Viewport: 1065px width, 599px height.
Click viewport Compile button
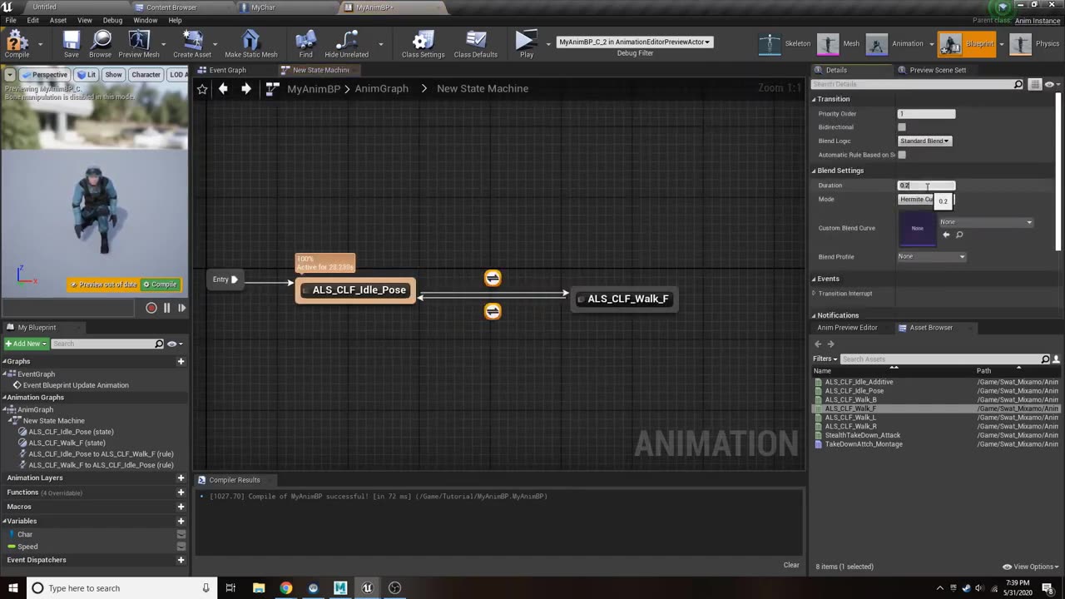click(x=160, y=285)
